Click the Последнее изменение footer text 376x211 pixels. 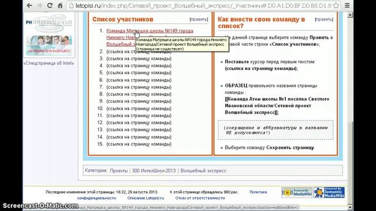pos(102,192)
